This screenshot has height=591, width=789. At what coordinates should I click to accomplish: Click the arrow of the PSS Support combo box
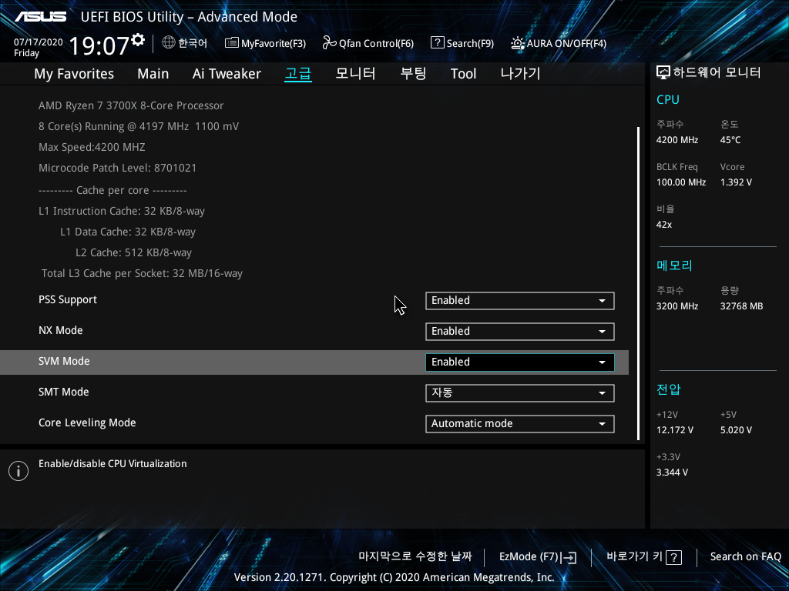coord(602,301)
